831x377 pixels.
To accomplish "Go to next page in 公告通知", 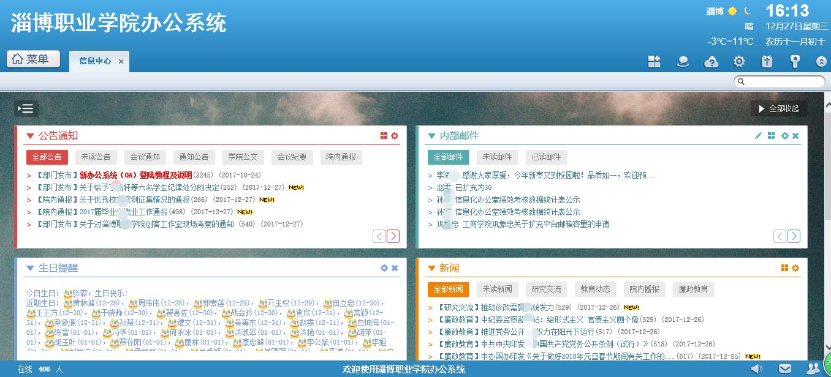I will 393,236.
